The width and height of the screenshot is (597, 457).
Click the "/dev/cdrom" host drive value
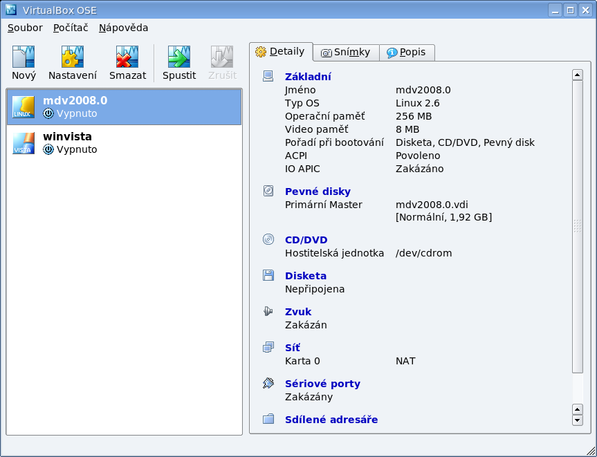tap(424, 253)
